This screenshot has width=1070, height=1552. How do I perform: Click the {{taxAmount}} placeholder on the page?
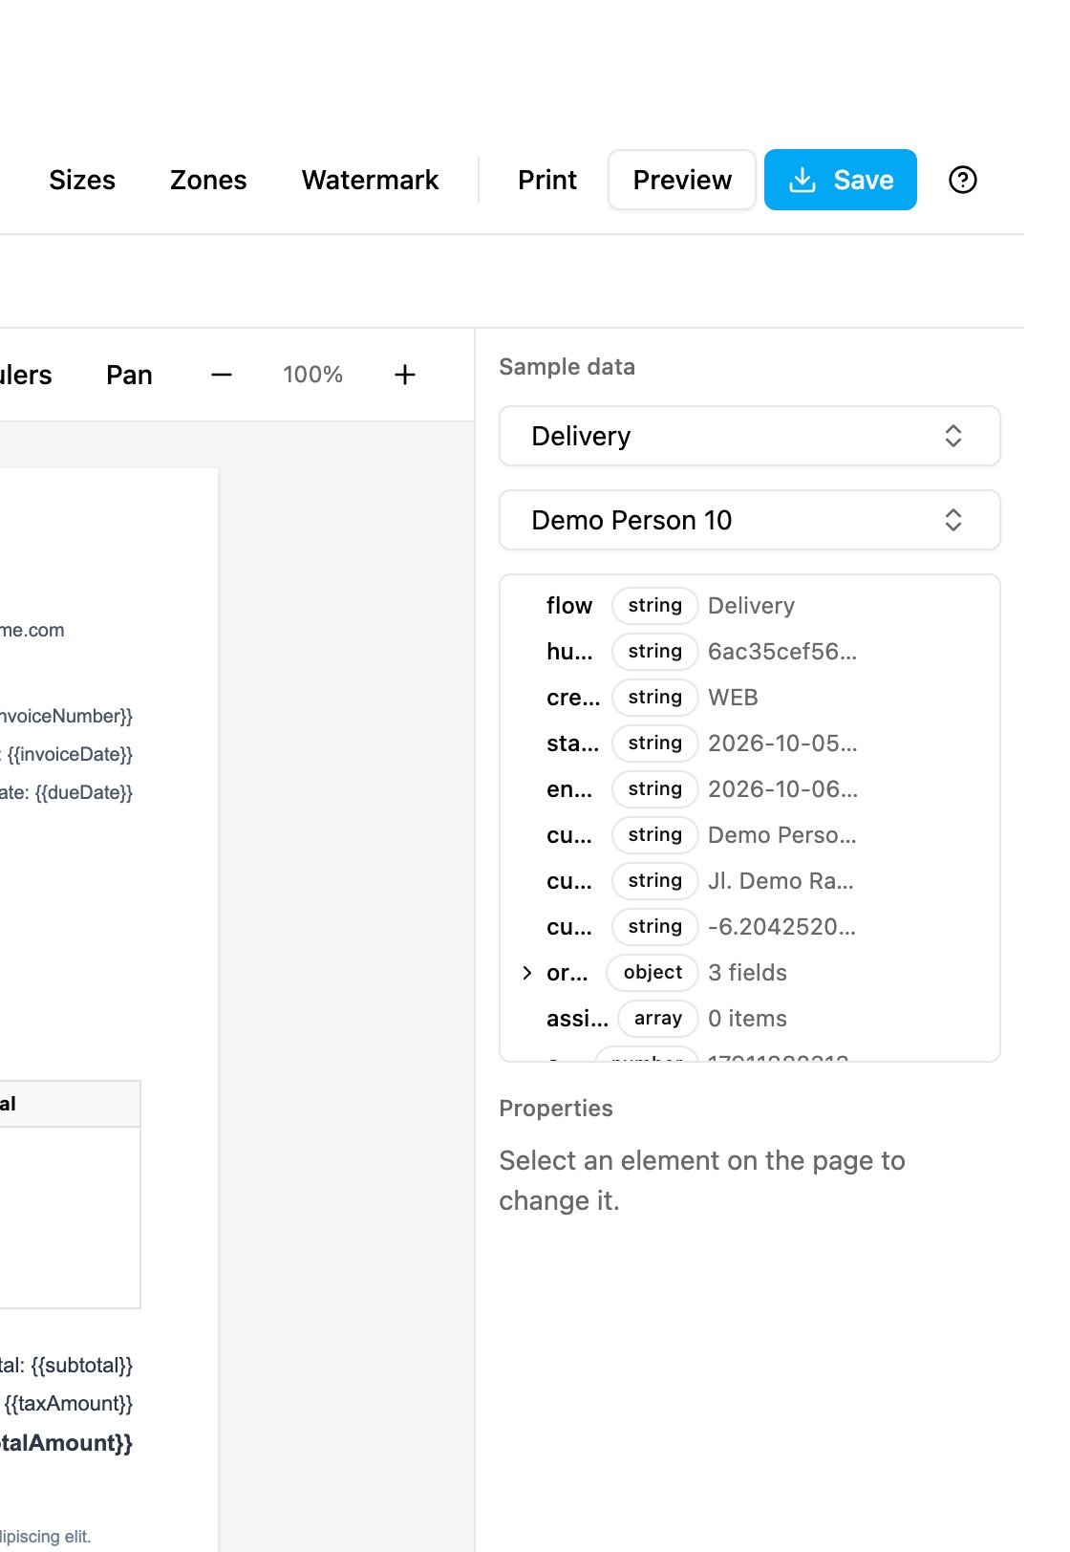click(69, 1403)
